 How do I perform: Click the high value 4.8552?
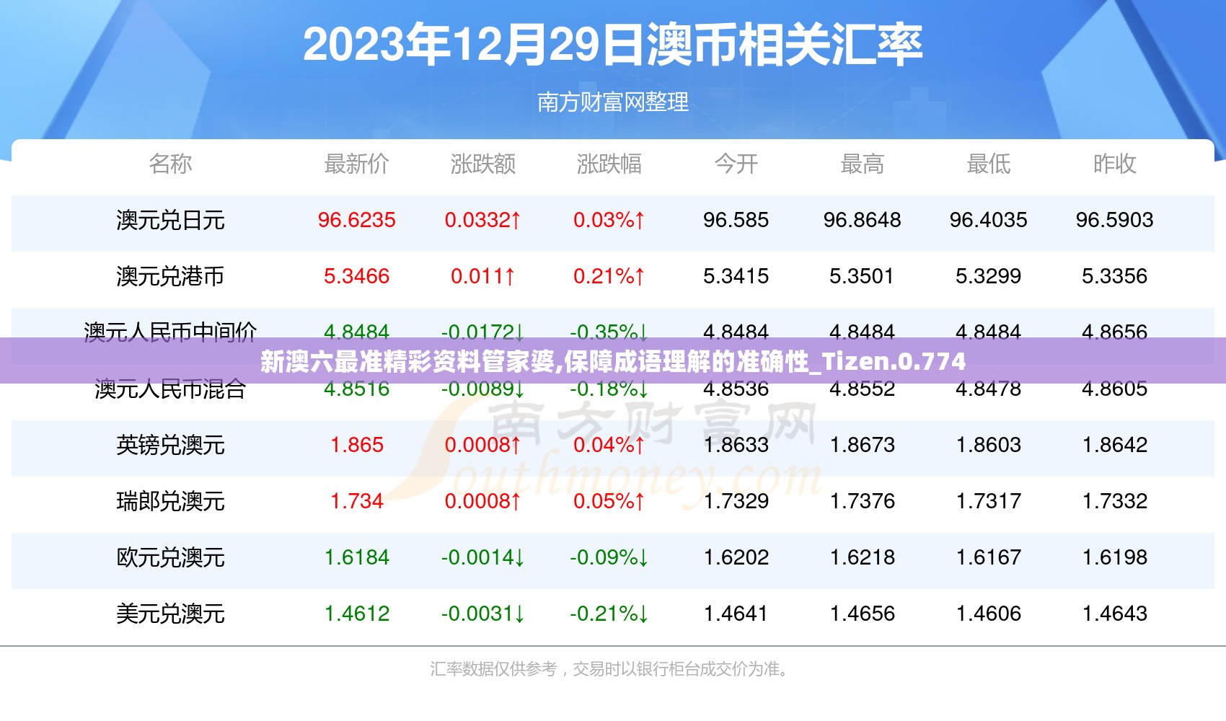click(863, 390)
